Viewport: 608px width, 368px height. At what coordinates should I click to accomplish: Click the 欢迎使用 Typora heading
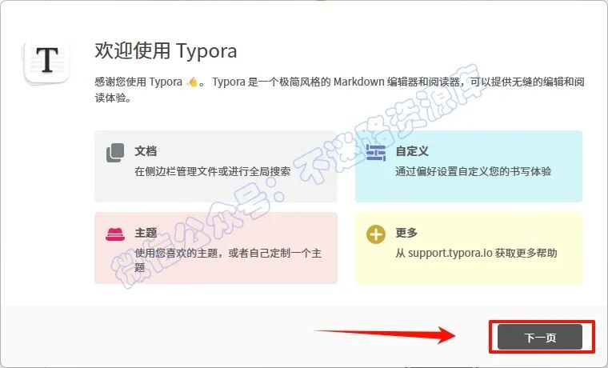pos(166,50)
